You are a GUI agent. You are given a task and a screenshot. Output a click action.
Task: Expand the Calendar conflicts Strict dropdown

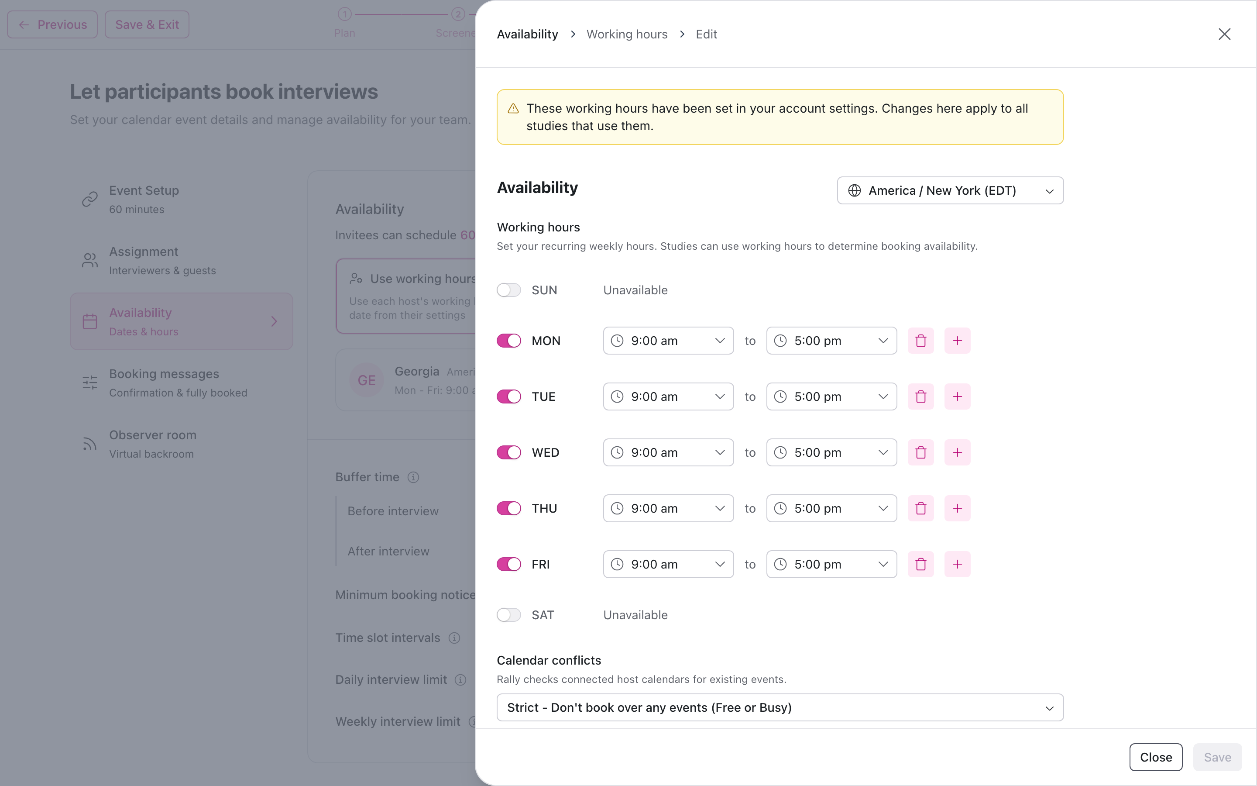pos(780,707)
